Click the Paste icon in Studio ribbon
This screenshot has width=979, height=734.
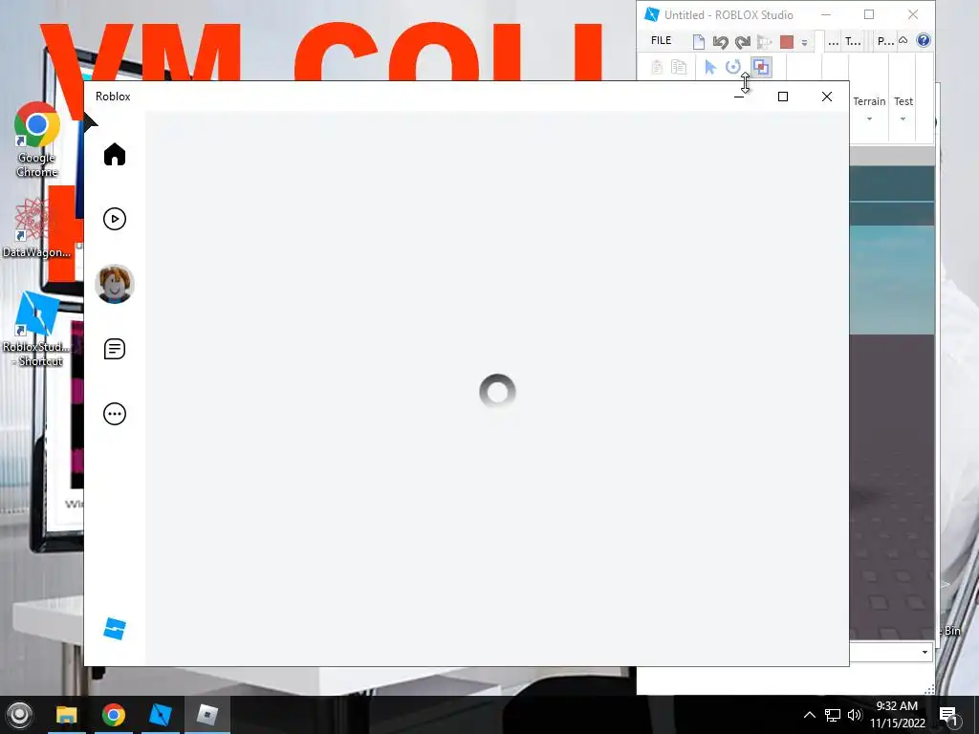tap(657, 67)
